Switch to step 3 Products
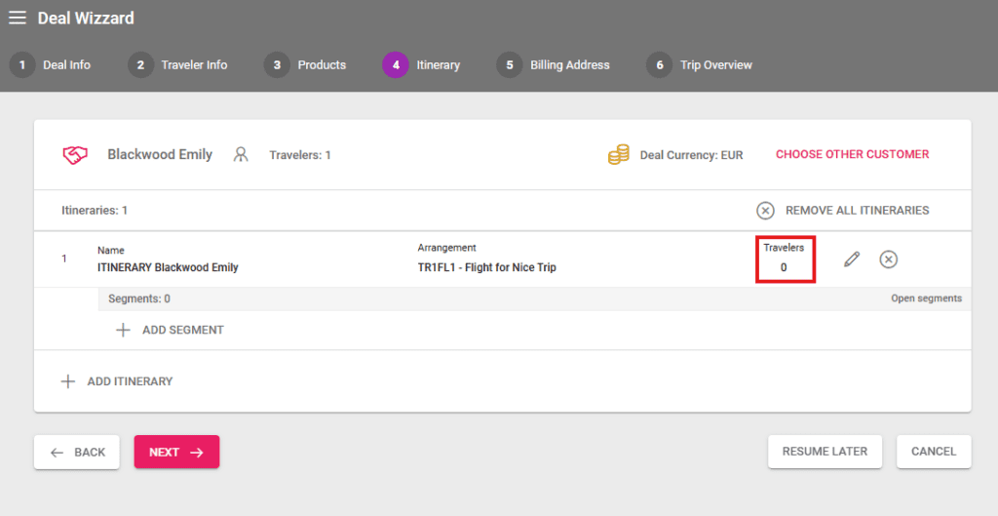Screen dimensions: 998x516 click(x=306, y=65)
